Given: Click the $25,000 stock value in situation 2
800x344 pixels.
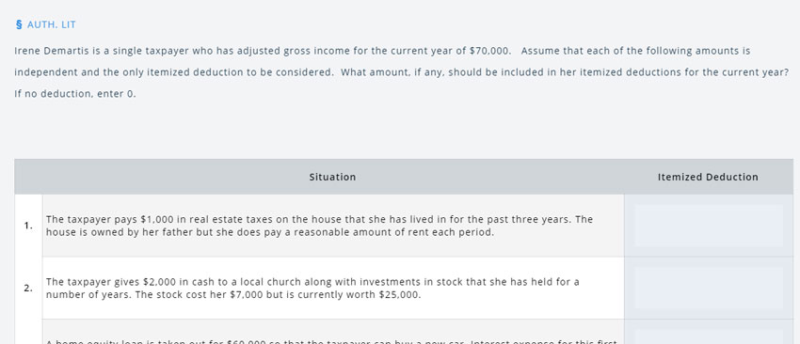Looking at the screenshot, I should point(400,295).
